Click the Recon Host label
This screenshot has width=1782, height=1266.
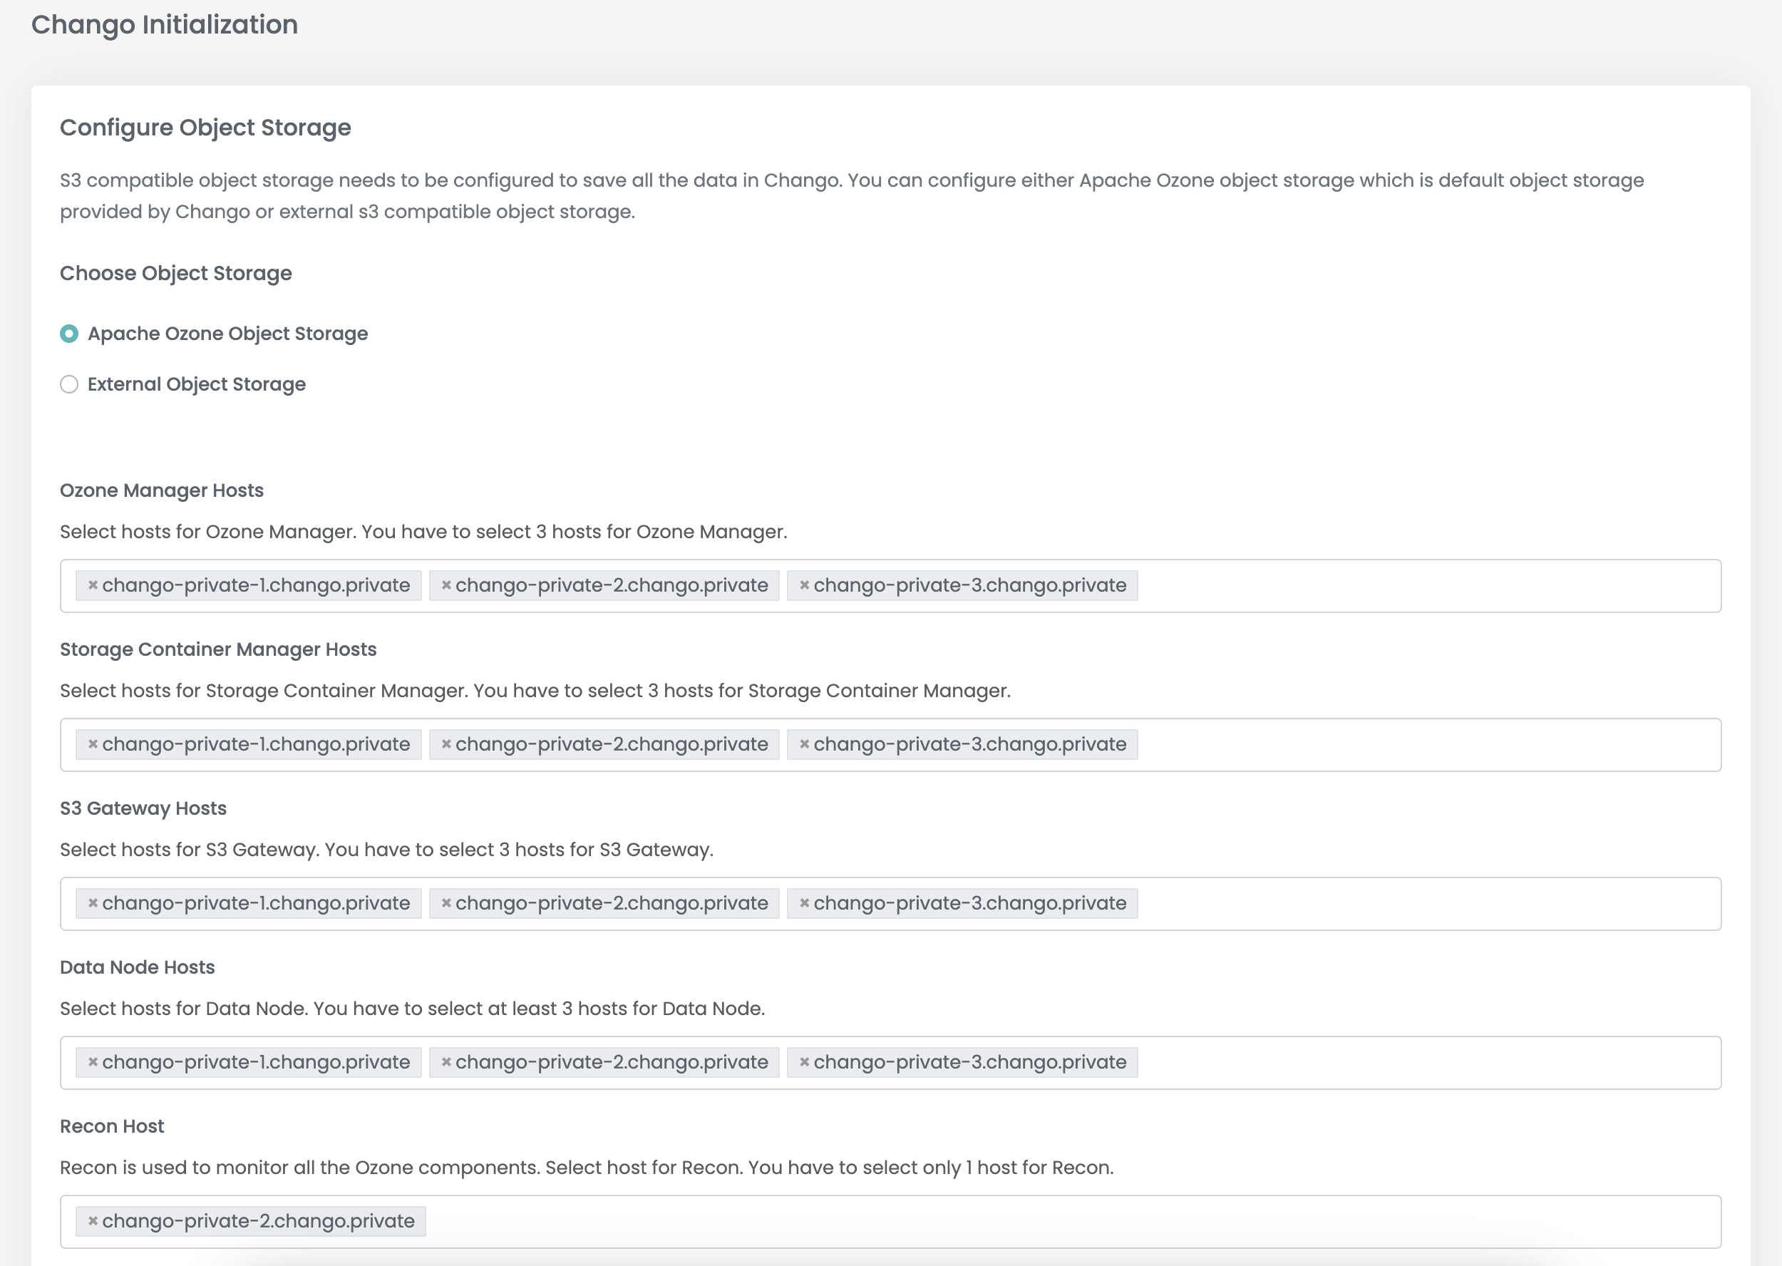[x=112, y=1126]
